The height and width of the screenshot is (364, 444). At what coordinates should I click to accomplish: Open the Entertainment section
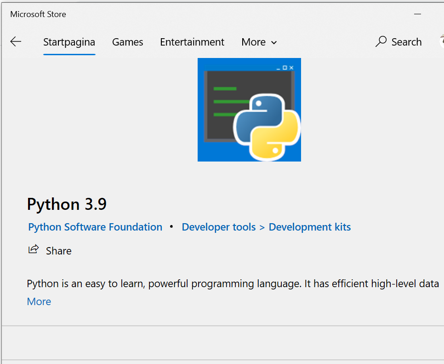coord(192,42)
